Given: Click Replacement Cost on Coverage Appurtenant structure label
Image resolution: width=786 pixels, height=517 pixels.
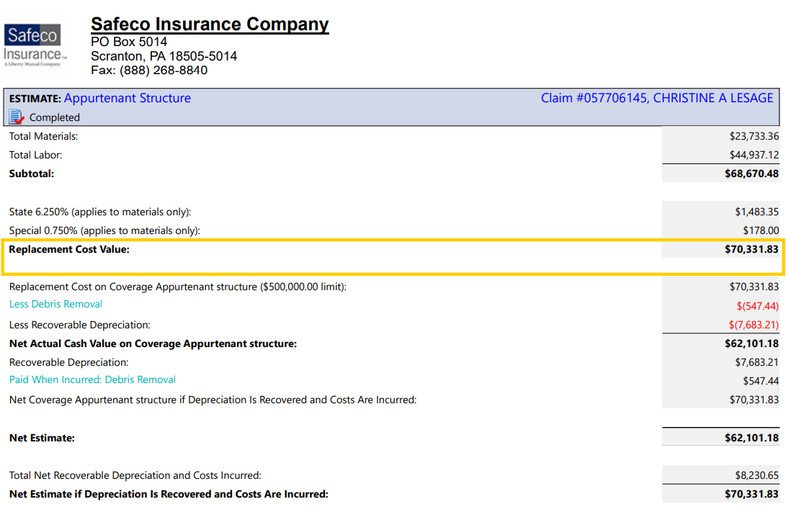Looking at the screenshot, I should tap(178, 287).
